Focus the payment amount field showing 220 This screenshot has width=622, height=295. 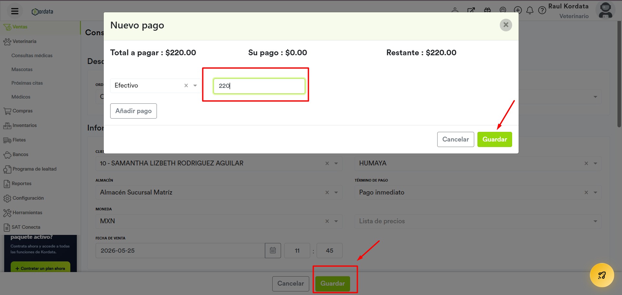point(259,86)
